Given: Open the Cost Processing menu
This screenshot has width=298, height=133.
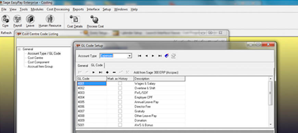Looking at the screenshot, I should (58, 9).
